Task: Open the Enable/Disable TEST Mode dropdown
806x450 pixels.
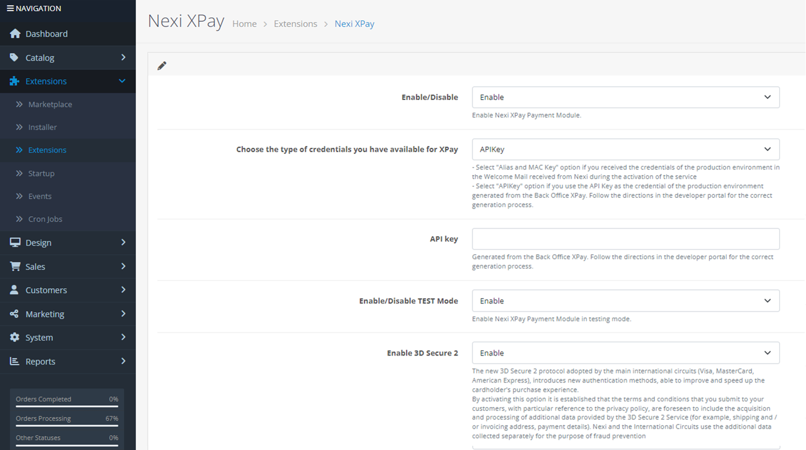Action: (625, 301)
